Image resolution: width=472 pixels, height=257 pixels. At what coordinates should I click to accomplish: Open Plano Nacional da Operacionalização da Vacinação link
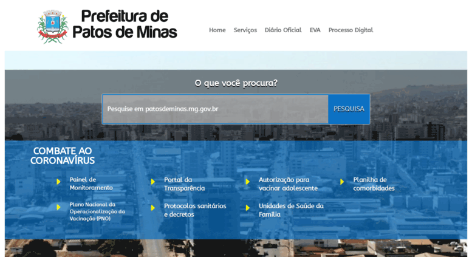coord(97,211)
